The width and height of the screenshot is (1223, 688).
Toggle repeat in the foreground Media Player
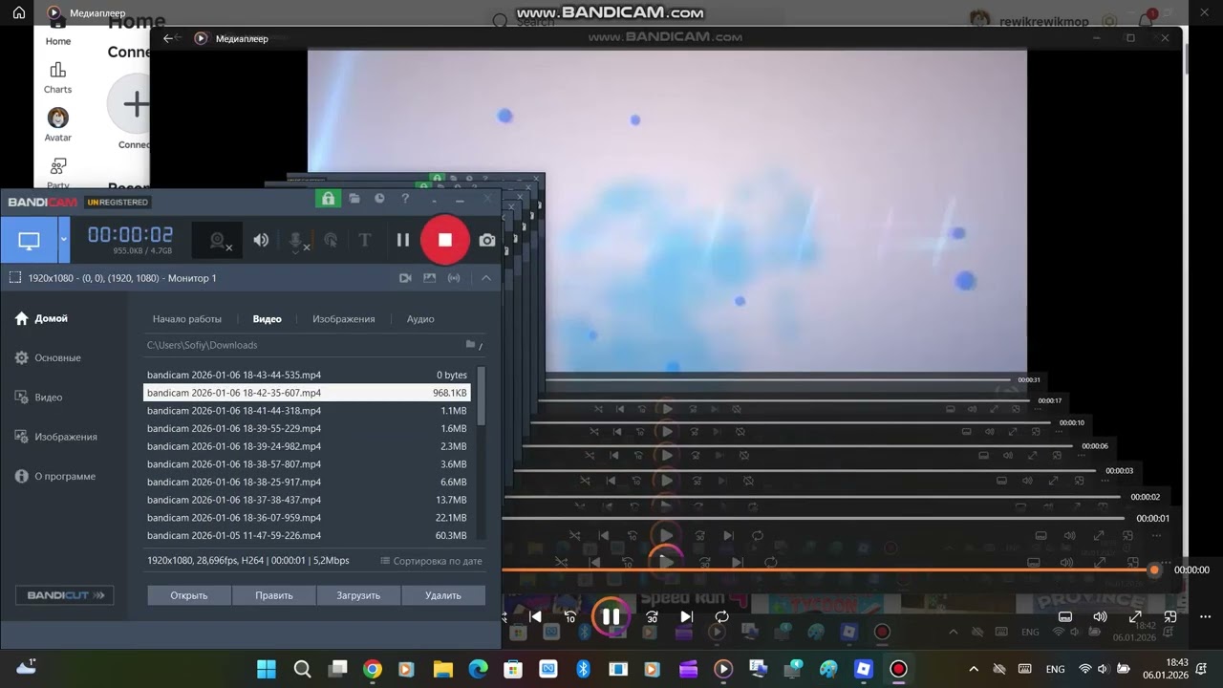click(721, 616)
